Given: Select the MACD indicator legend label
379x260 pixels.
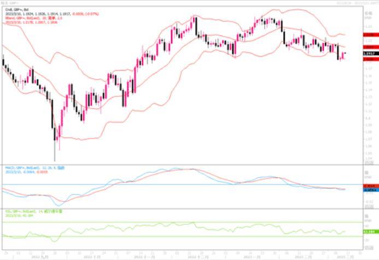Looking at the screenshot, I should (x=35, y=168).
